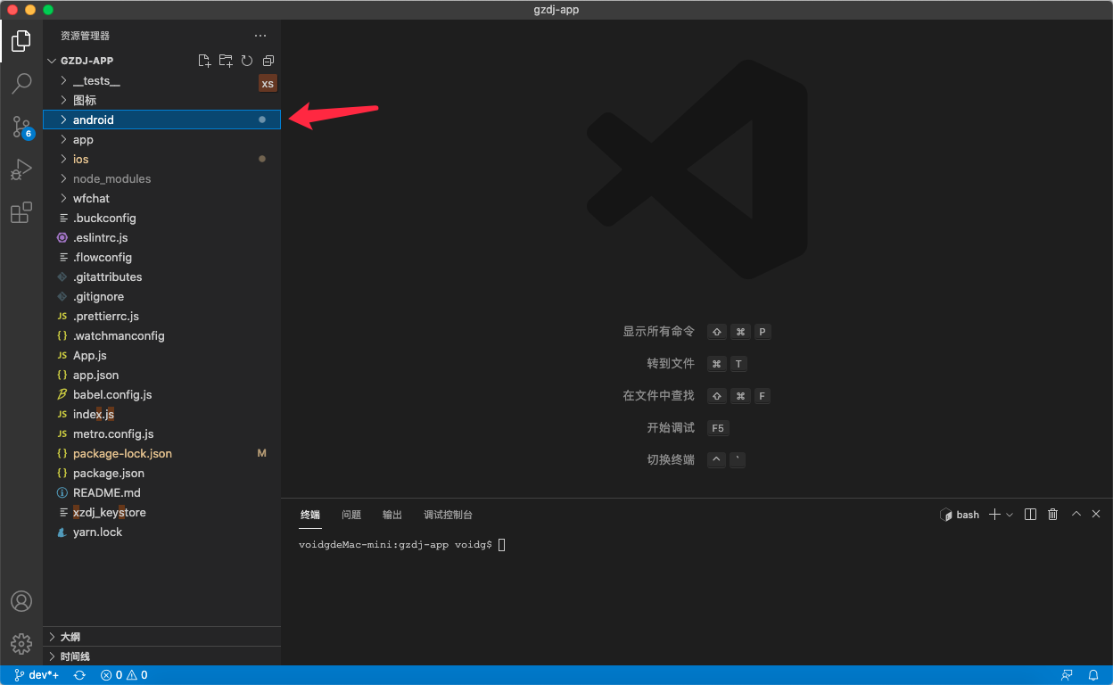Viewport: 1113px width, 685px height.
Task: Maximize the panel with up chevron
Action: [x=1076, y=515]
